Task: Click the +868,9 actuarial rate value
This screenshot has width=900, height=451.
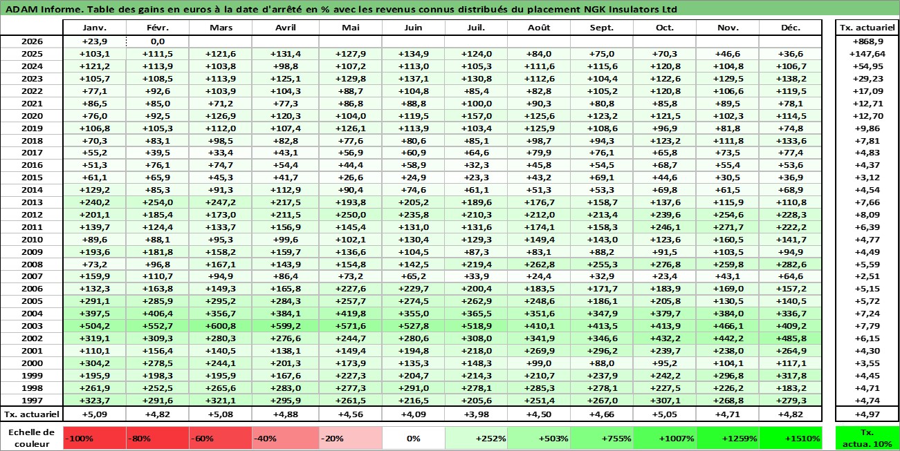Action: pyautogui.click(x=867, y=41)
